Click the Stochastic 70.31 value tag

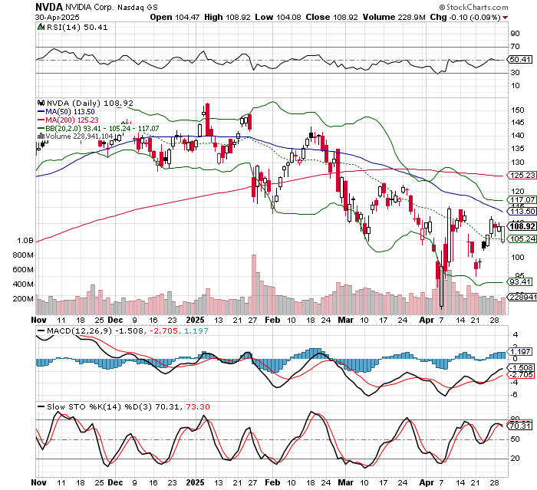tap(519, 426)
